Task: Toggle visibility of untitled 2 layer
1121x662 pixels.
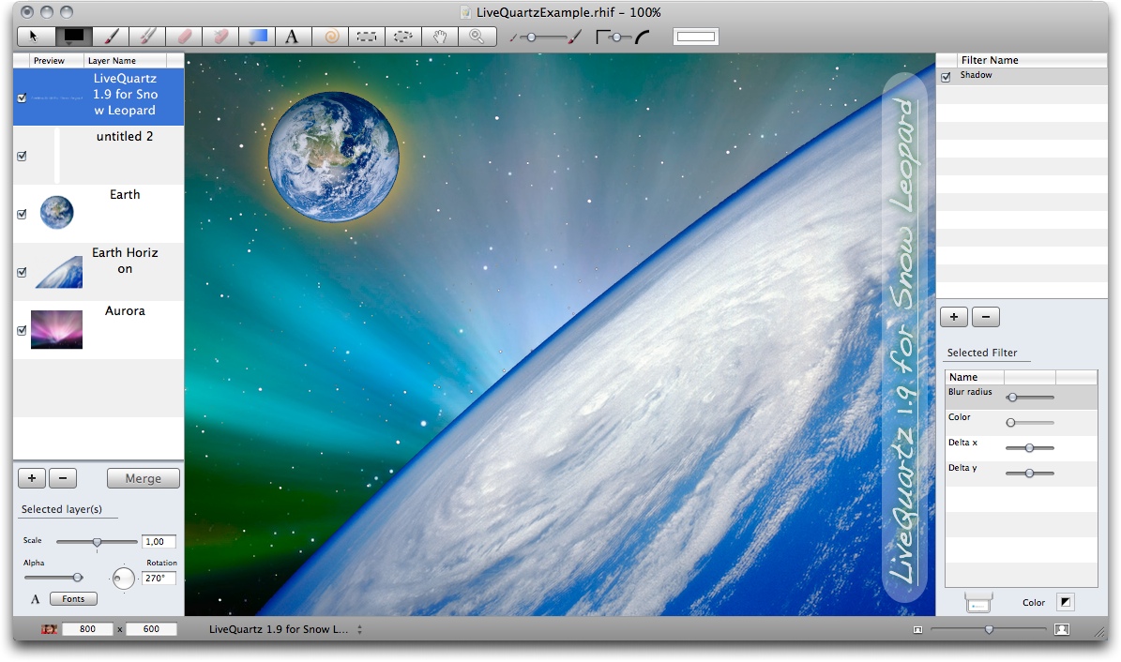Action: (x=22, y=156)
